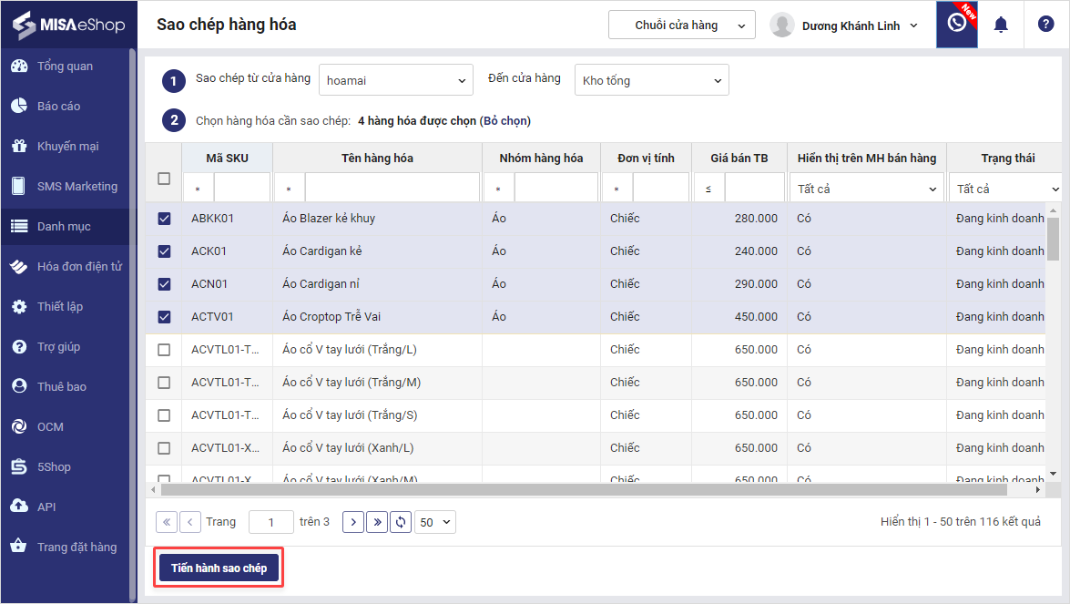Open the source store dropdown hoamai
The height and width of the screenshot is (604, 1070).
point(396,80)
